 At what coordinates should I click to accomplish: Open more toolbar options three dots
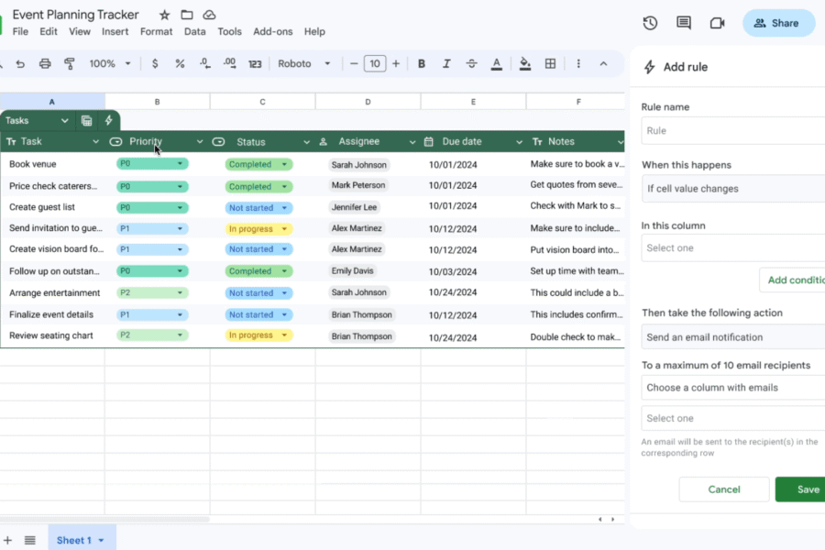[x=578, y=63]
